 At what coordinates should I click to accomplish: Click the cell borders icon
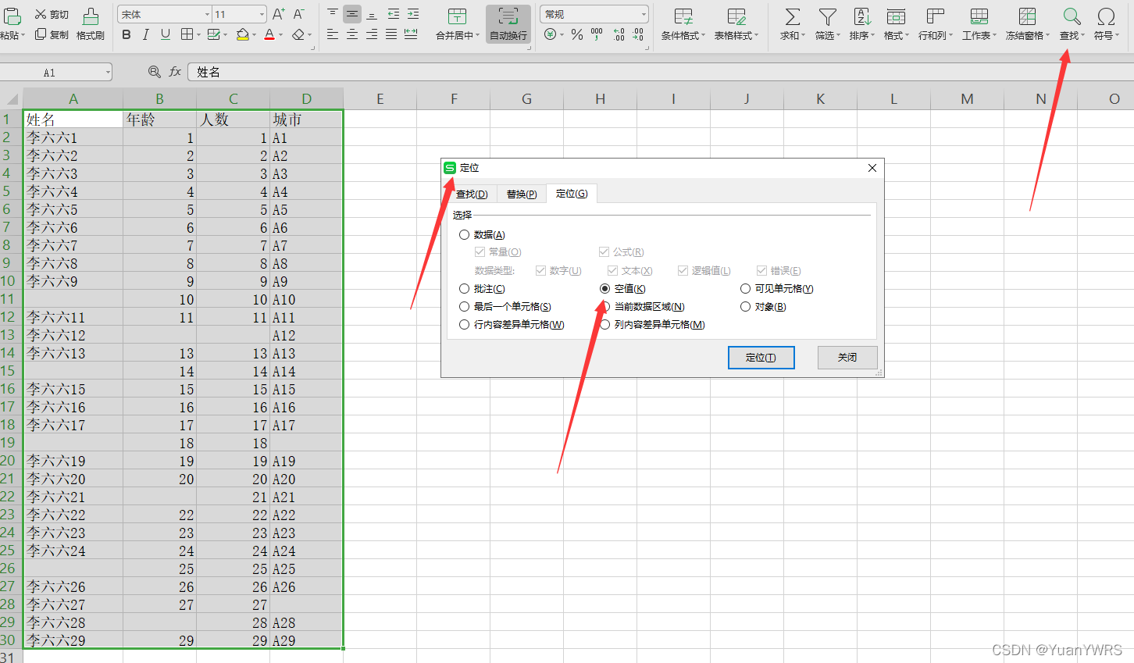[x=187, y=34]
